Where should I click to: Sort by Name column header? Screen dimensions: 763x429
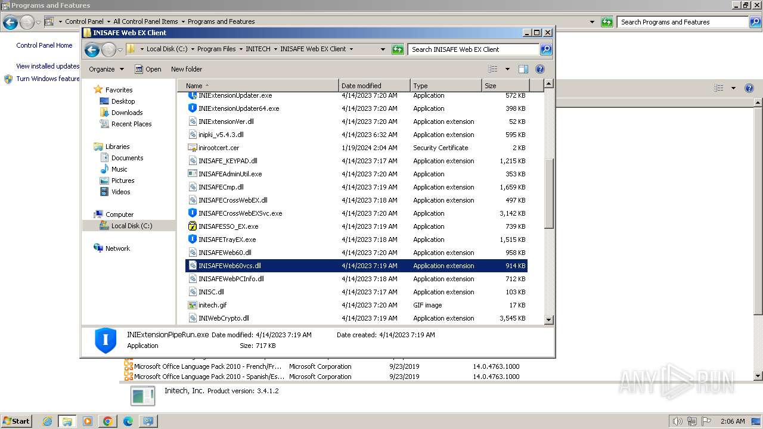(258, 86)
